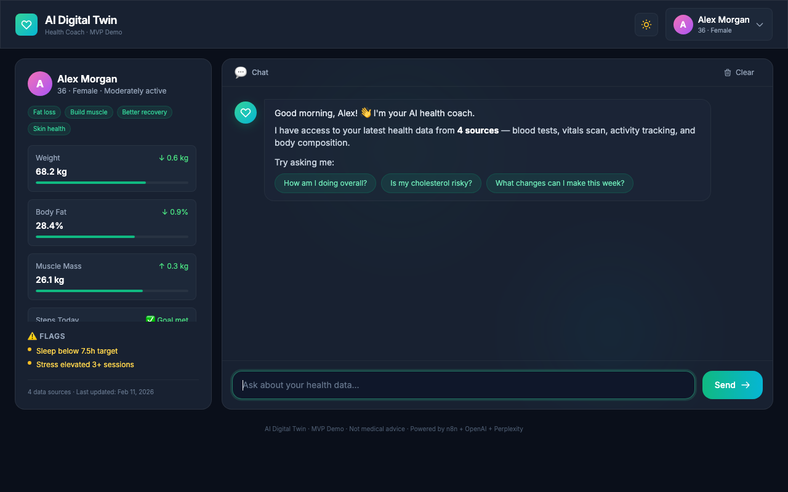Image resolution: width=788 pixels, height=492 pixels.
Task: Choose the 'Is my cholesterol risky?' chip
Action: pyautogui.click(x=431, y=183)
